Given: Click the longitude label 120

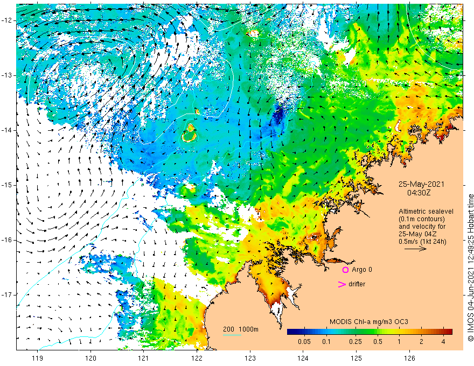Looking at the screenshot, I should 90,358.
